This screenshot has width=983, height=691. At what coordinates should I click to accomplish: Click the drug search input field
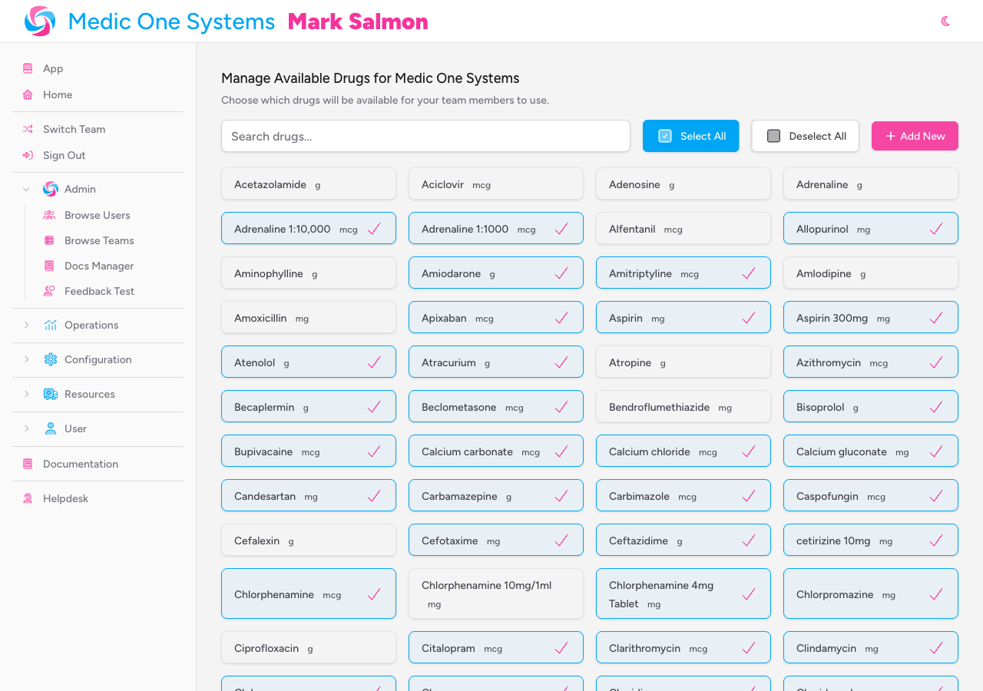click(x=425, y=136)
